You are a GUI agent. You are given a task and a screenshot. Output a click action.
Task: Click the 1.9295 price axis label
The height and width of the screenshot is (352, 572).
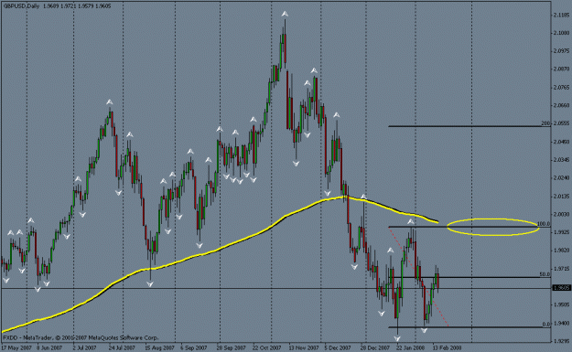click(561, 341)
